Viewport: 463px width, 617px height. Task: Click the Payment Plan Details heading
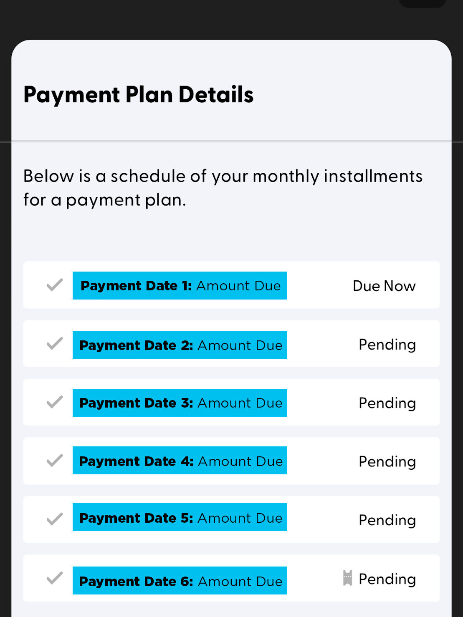tap(139, 95)
